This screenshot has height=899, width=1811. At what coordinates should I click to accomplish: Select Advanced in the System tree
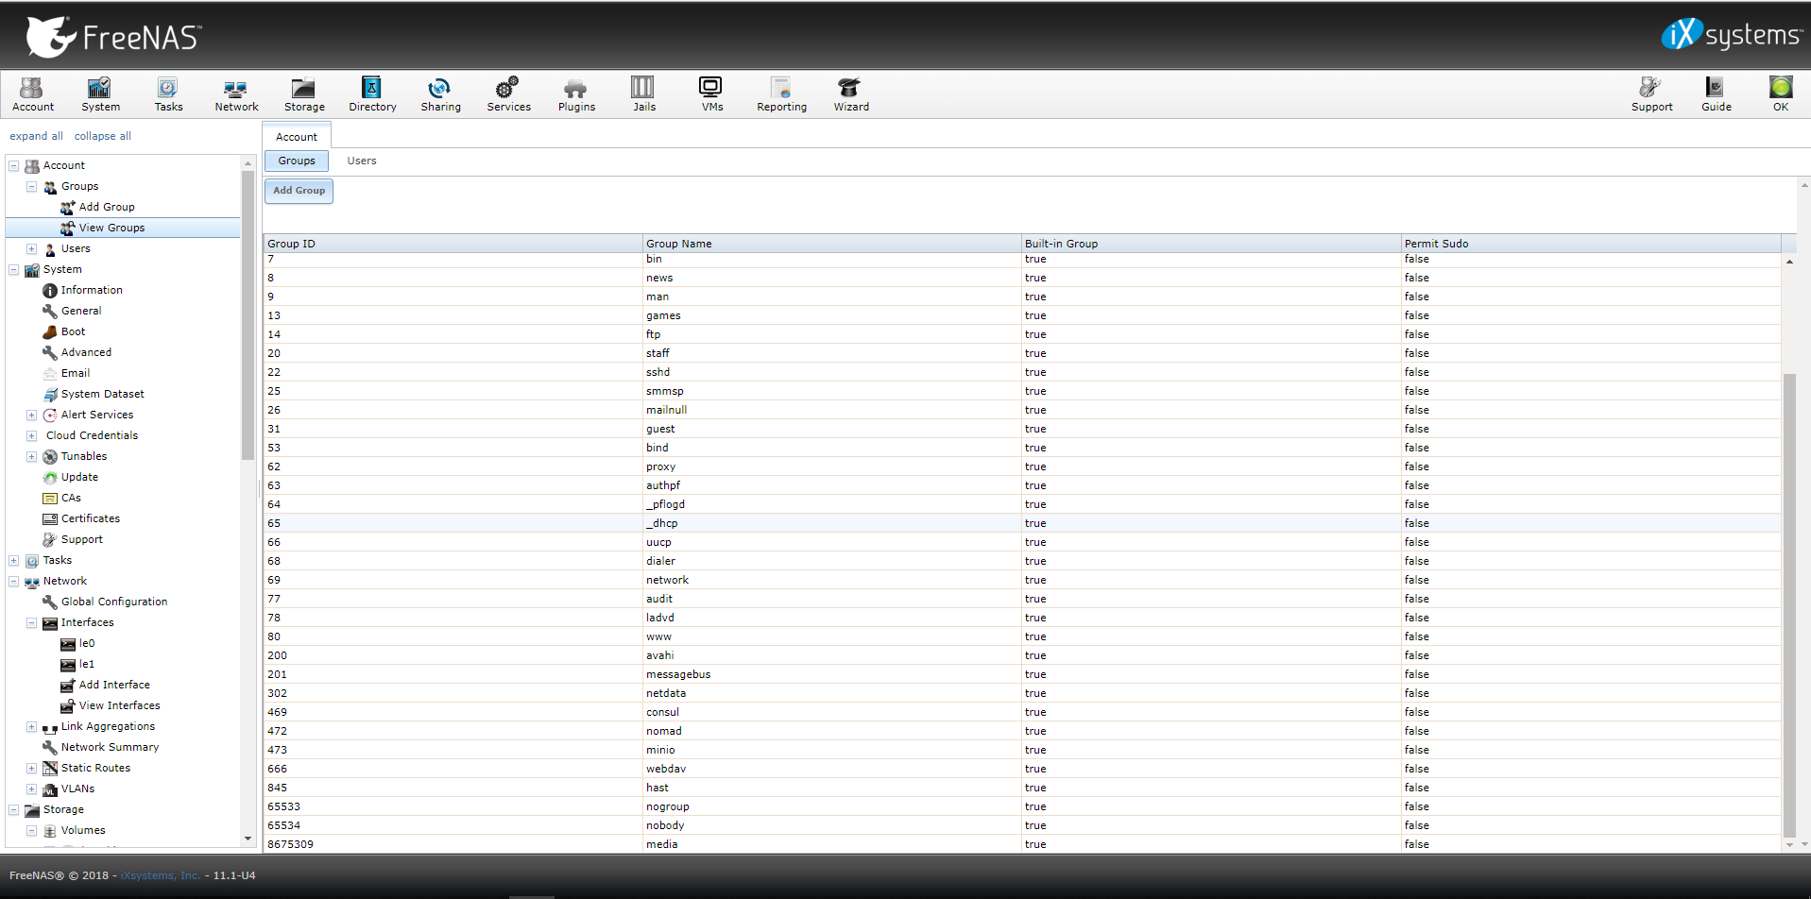[x=86, y=352]
